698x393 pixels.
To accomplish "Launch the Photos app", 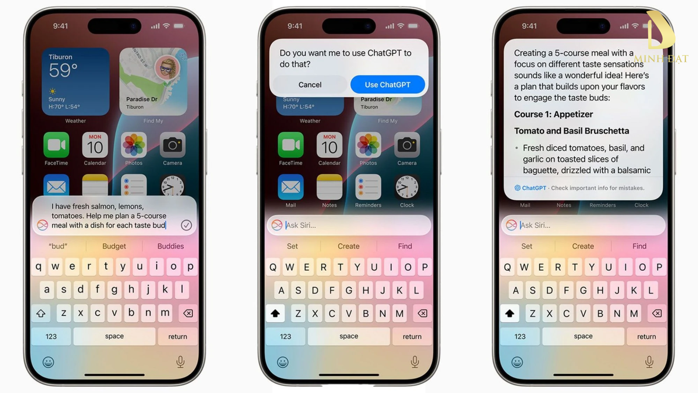I will pyautogui.click(x=134, y=146).
